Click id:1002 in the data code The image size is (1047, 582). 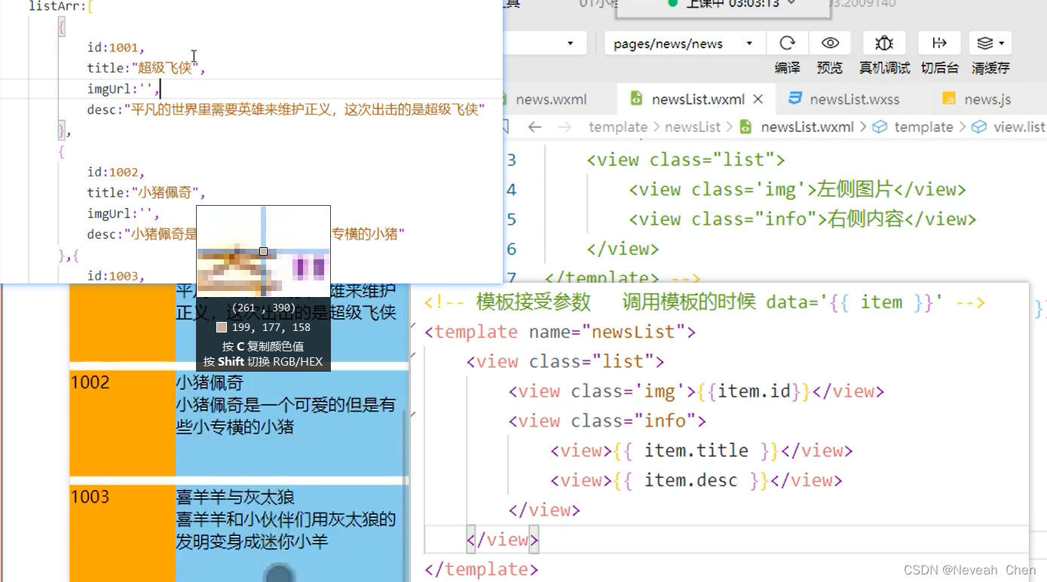click(115, 172)
